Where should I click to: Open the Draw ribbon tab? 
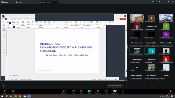(x=16, y=19)
